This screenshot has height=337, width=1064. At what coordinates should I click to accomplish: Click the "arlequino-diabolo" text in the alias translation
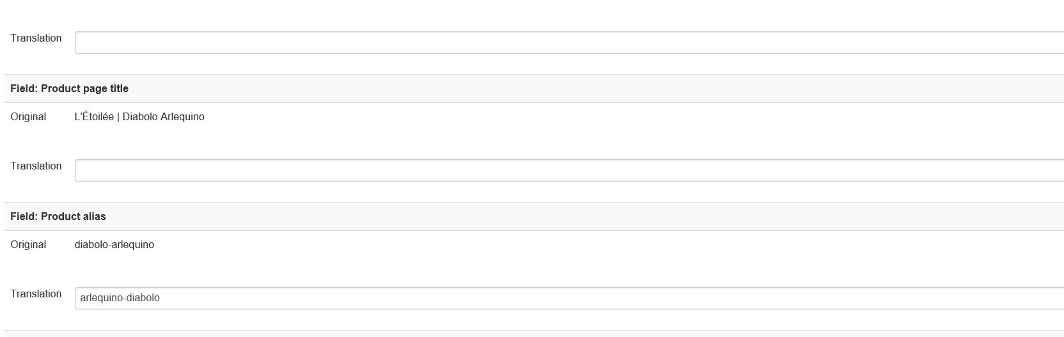tap(120, 298)
